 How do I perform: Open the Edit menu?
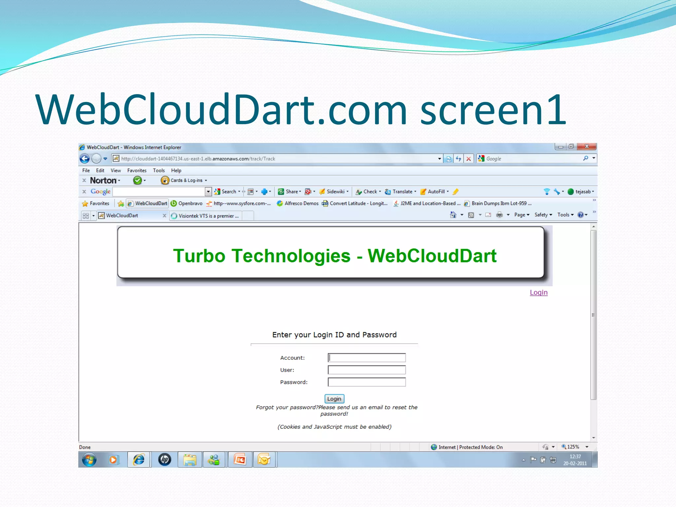[100, 170]
